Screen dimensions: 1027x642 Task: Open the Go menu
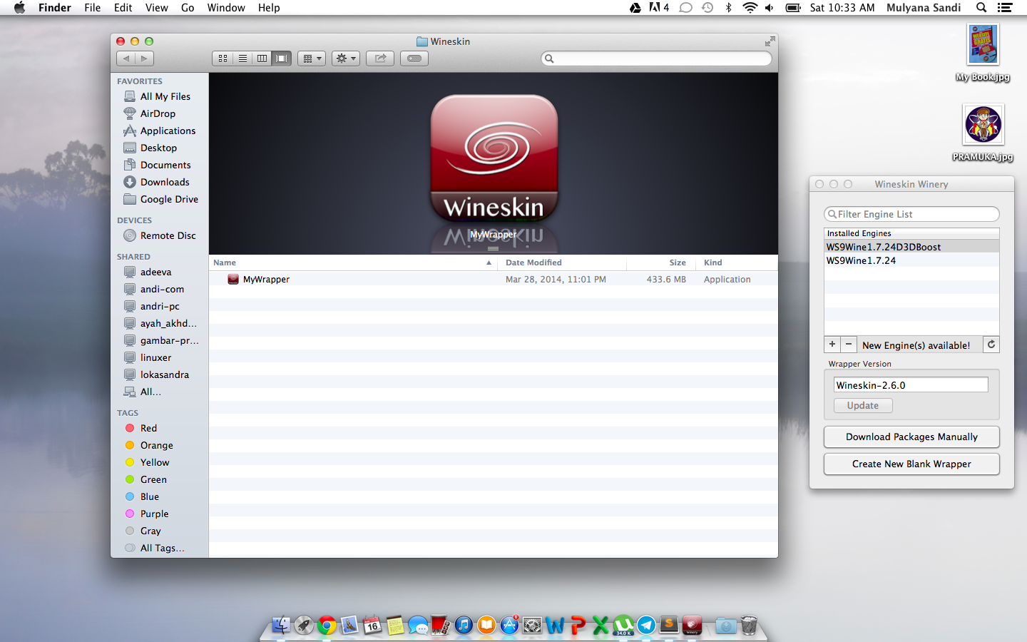tap(188, 8)
